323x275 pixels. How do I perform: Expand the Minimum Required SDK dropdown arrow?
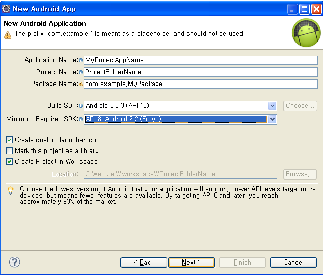tap(272, 119)
